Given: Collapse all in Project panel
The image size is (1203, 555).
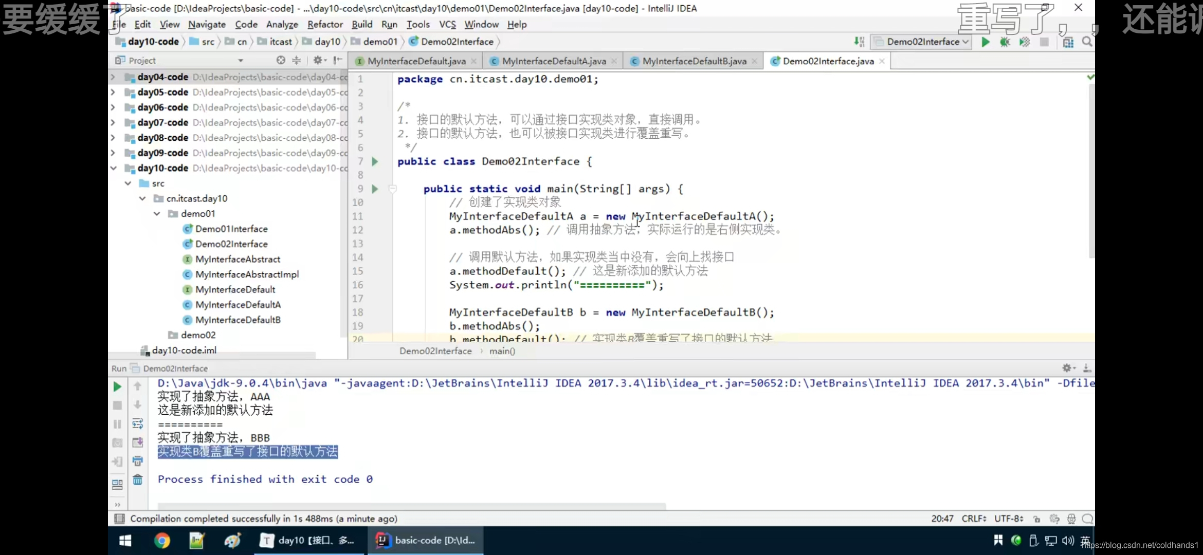Looking at the screenshot, I should (297, 60).
